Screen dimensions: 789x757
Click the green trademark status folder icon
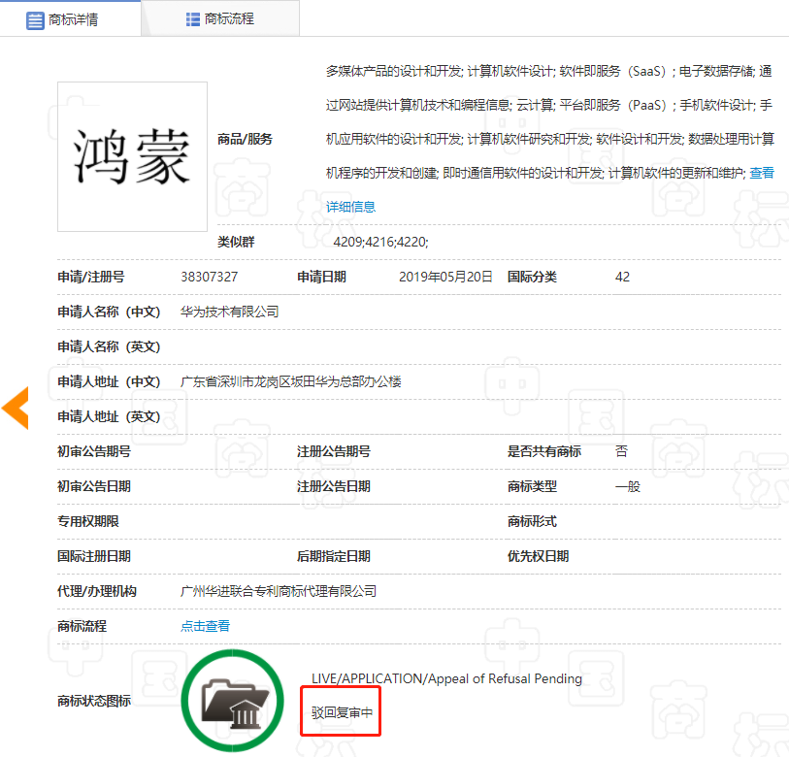[x=233, y=700]
